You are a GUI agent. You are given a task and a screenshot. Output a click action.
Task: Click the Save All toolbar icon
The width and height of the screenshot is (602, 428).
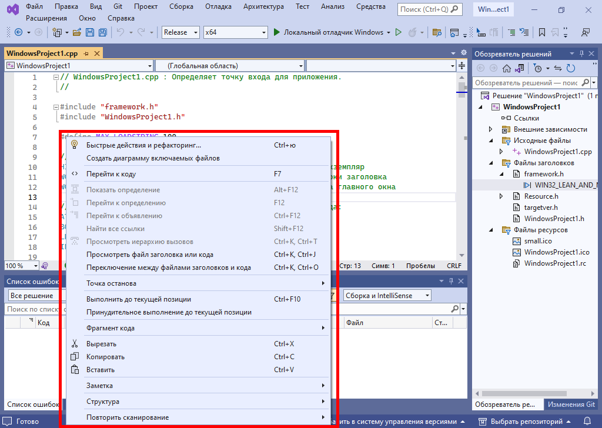click(x=102, y=32)
